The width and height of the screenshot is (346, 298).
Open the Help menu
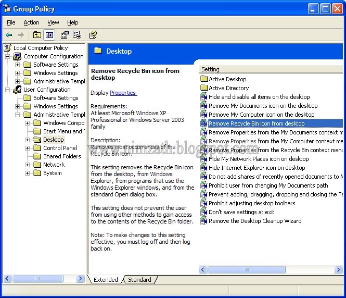pos(73,22)
